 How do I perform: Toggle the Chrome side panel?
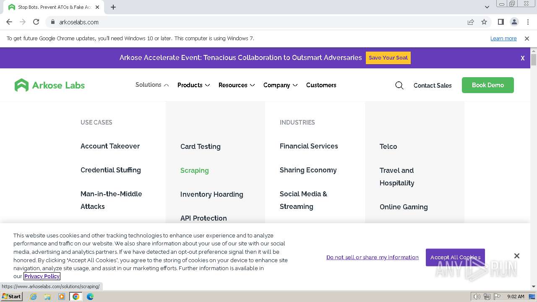tap(501, 22)
